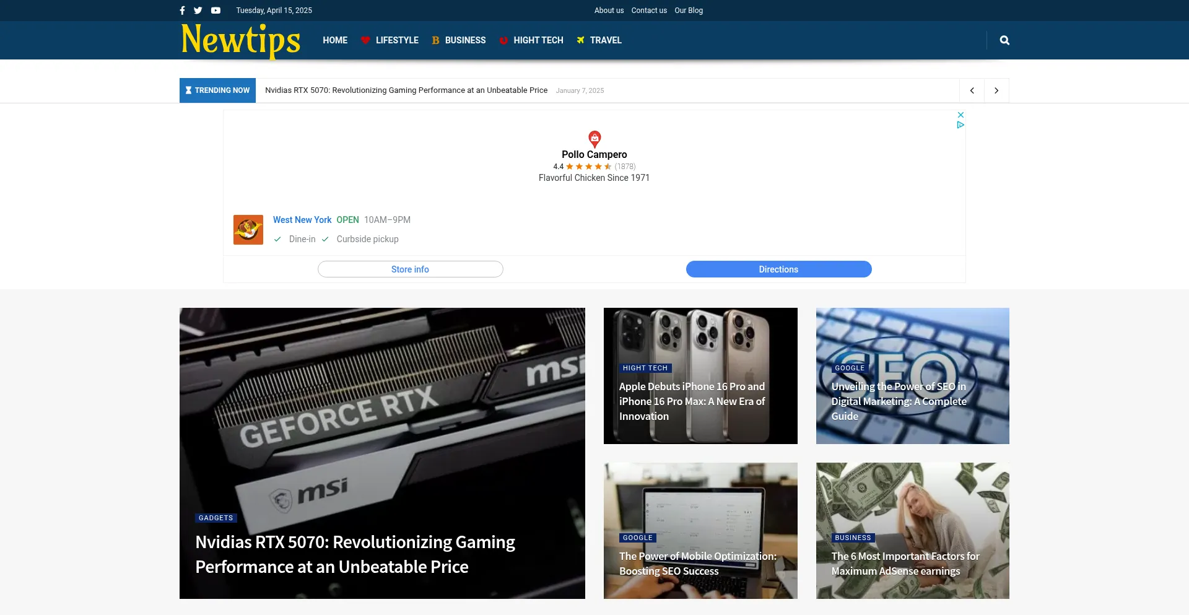Click the 'Curbside pickup' text
1189x615 pixels.
[367, 239]
